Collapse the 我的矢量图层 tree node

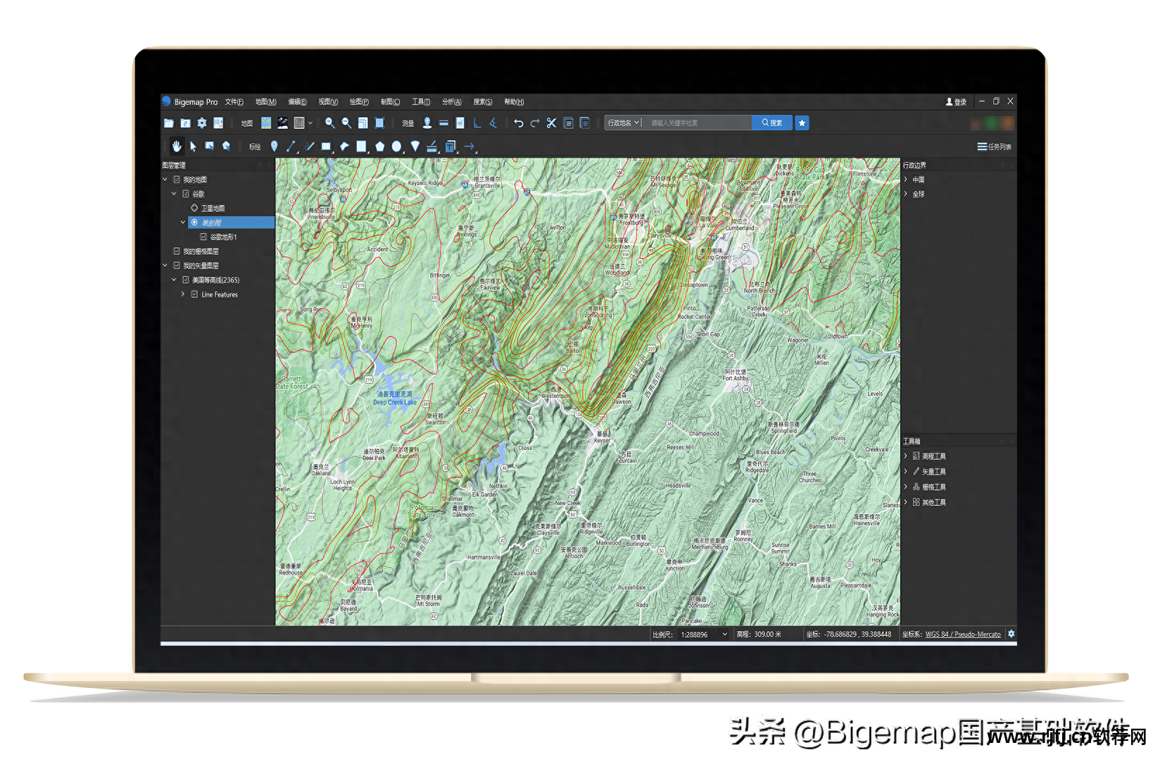[x=165, y=265]
